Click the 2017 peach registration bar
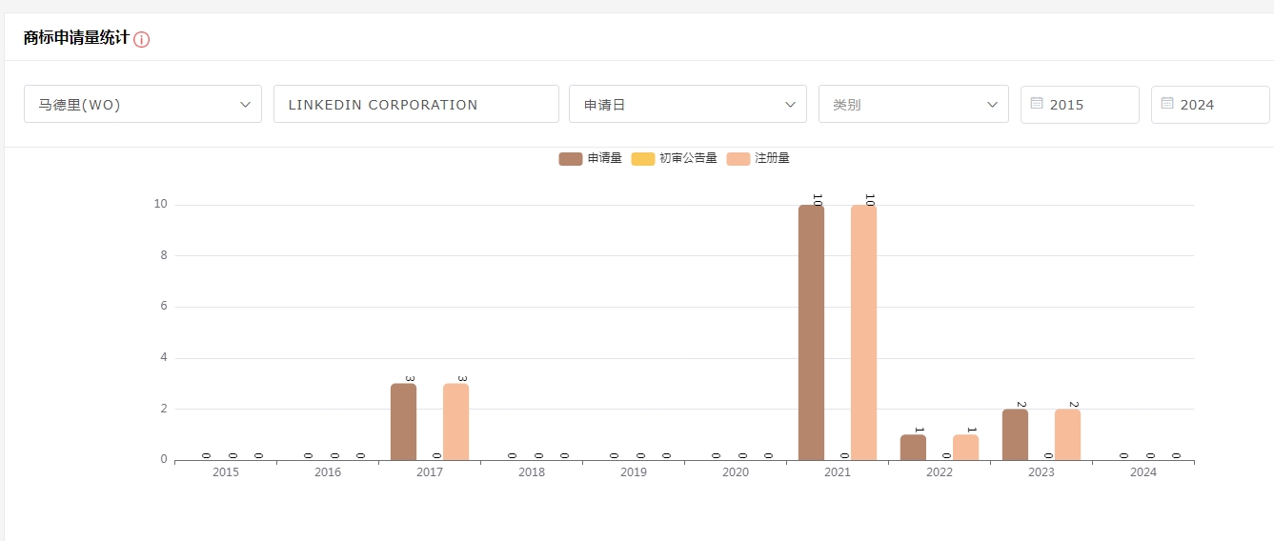1274x541 pixels. [x=455, y=422]
